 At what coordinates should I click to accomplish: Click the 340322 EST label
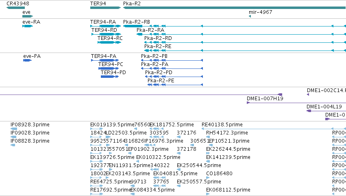[160, 166]
